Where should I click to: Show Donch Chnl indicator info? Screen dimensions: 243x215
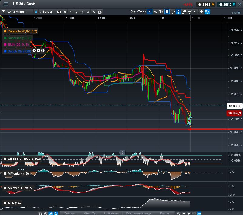43,50
